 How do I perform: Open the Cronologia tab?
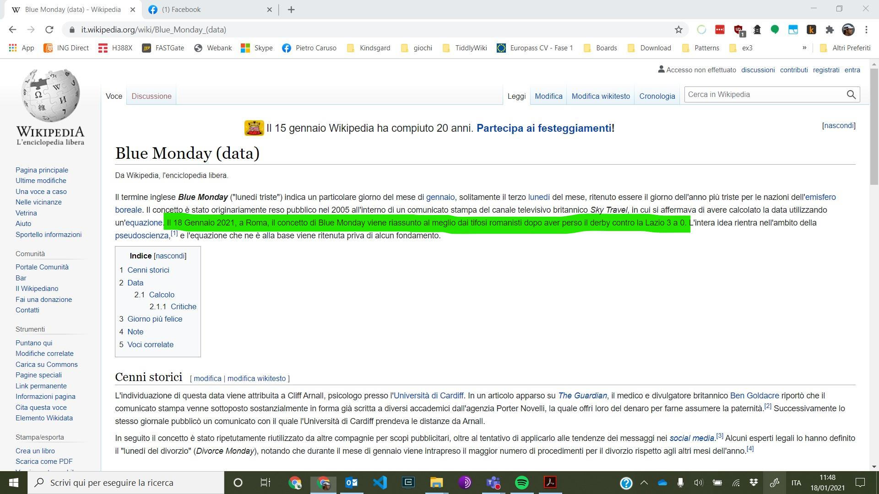click(x=657, y=96)
